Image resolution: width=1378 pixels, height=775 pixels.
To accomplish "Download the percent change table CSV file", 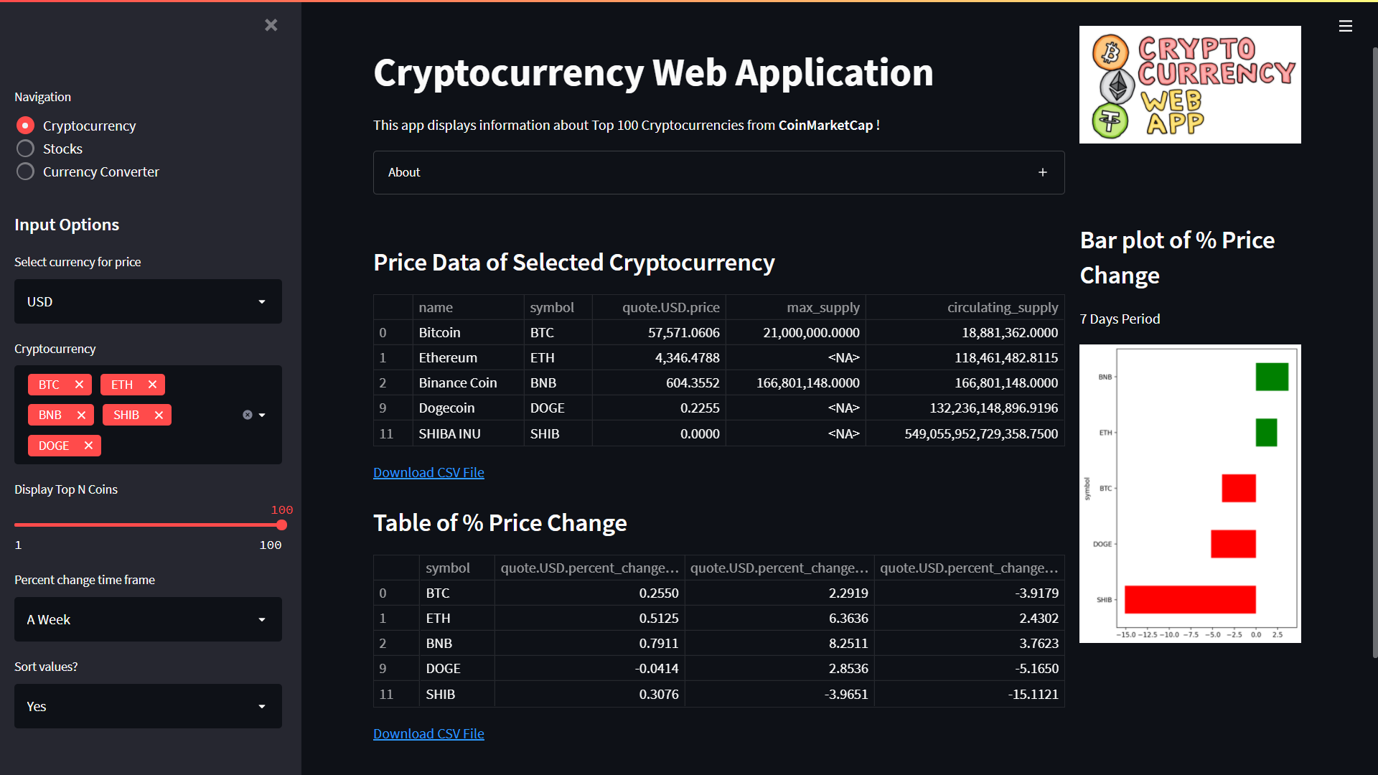I will [x=428, y=733].
